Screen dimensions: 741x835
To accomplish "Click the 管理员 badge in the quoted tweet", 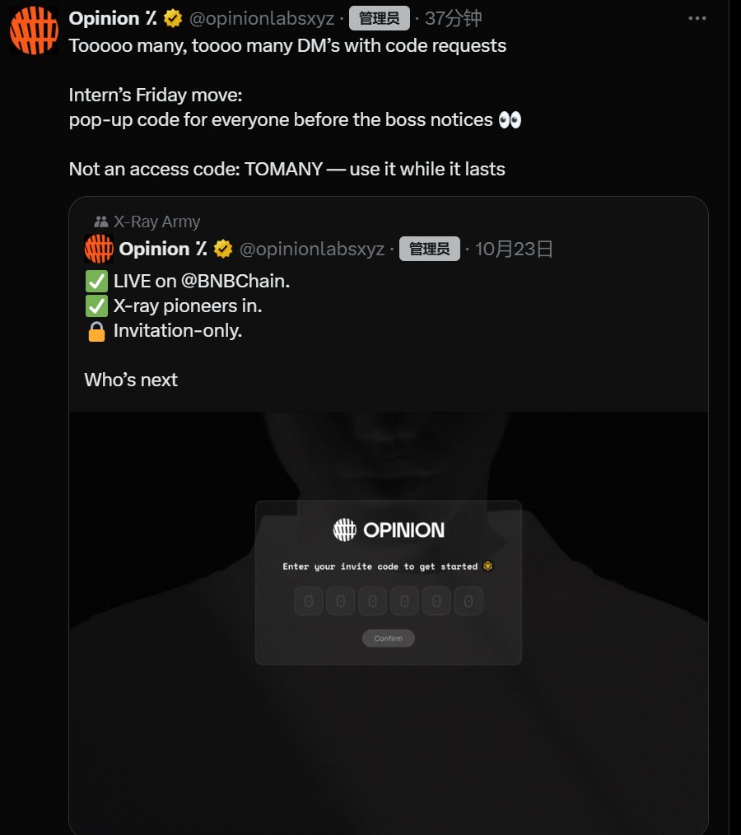I will [430, 249].
